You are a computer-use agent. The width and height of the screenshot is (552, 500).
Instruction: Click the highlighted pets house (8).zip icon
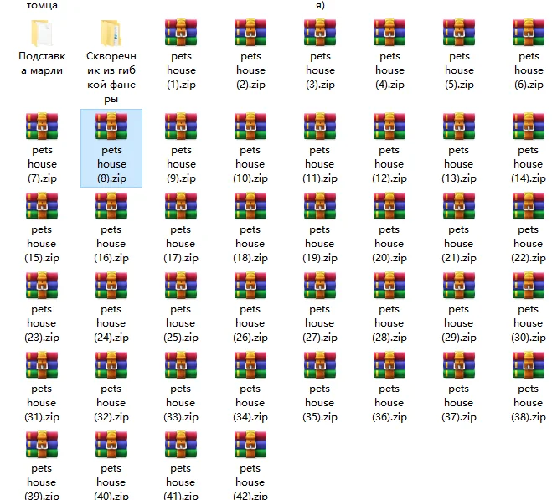pyautogui.click(x=111, y=126)
